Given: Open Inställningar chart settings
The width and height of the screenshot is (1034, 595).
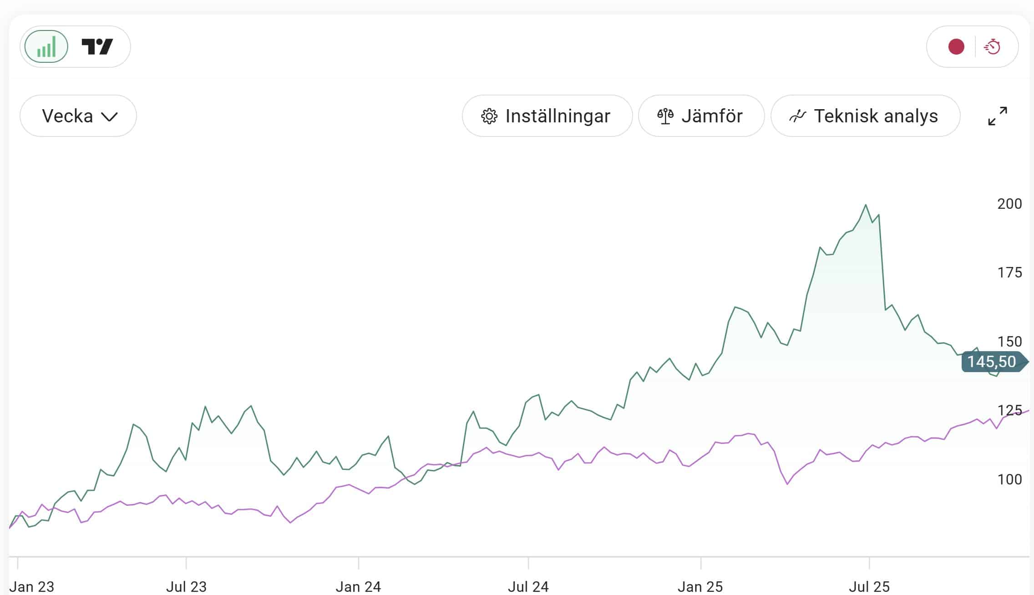Looking at the screenshot, I should (x=547, y=116).
